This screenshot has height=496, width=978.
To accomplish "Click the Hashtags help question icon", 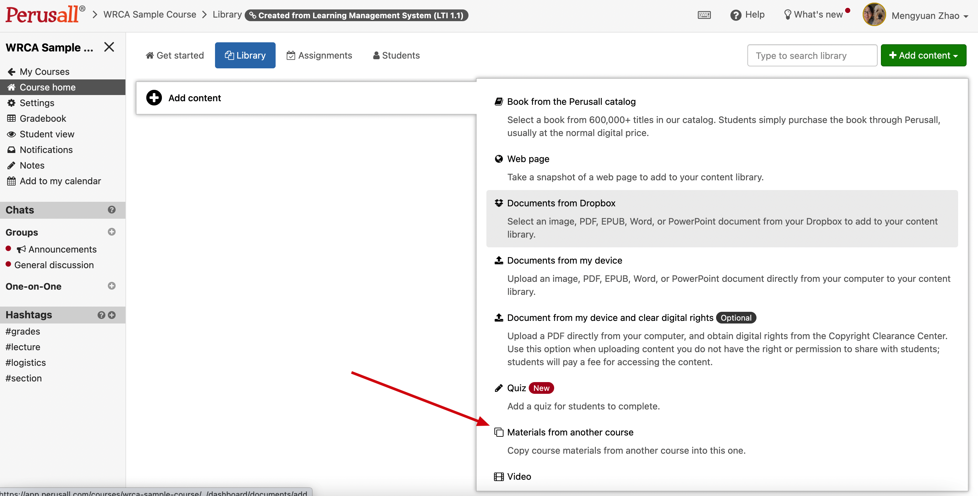I will 101,315.
